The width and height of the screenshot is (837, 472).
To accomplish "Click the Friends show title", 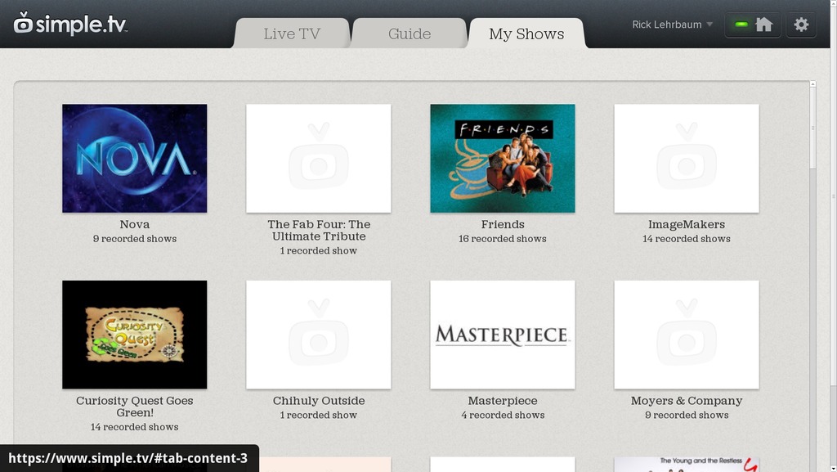I will pos(503,224).
